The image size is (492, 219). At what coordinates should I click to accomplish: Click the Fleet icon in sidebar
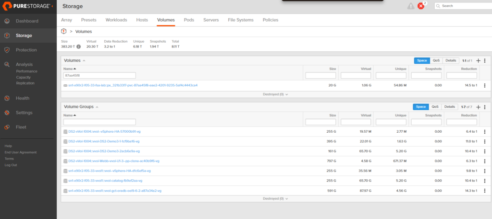(x=7, y=127)
